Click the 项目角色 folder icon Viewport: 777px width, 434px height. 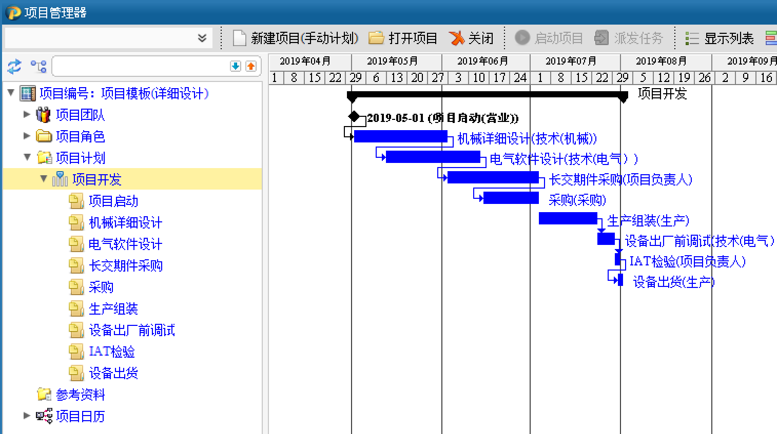pyautogui.click(x=44, y=136)
